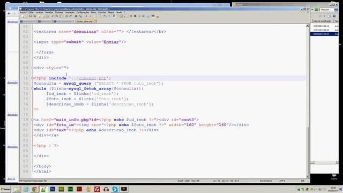Open the Visualizar menu
The height and width of the screenshot is (193, 343).
49,12
